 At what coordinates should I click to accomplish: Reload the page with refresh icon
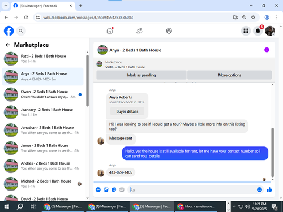pos(26,18)
